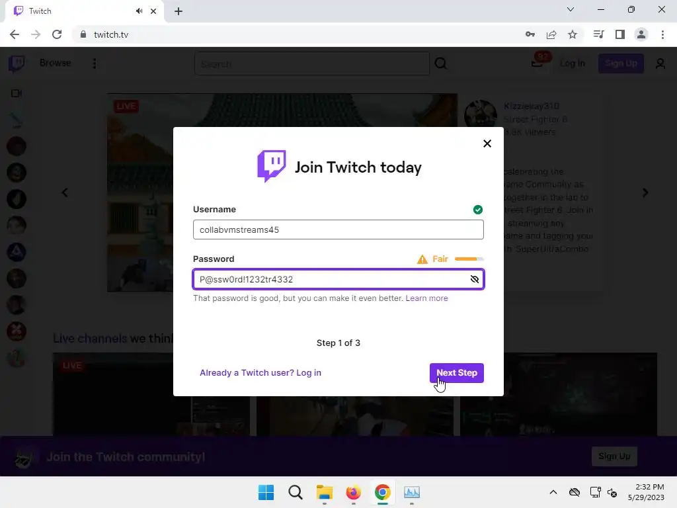The height and width of the screenshot is (508, 677).
Task: Click the sidebar camera followed channels icon
Action: point(17,93)
